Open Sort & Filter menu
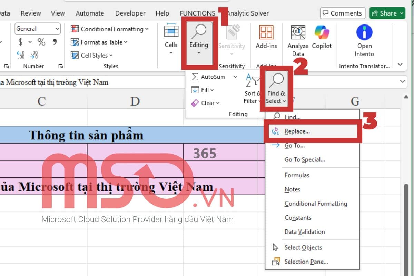Viewport: 414px width, 276px height. pos(252,89)
